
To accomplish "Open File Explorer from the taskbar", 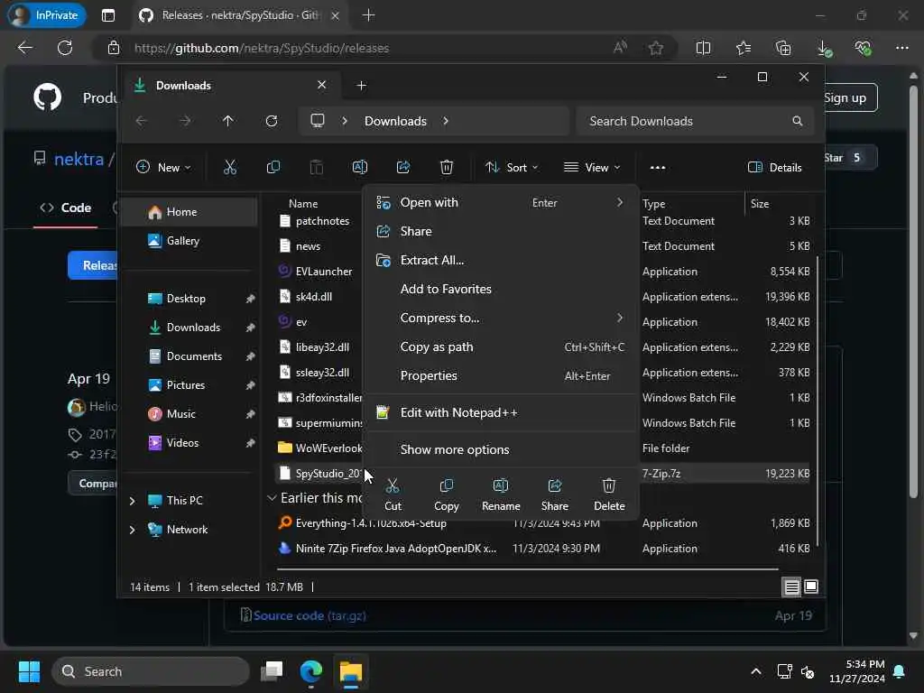I will pos(351,671).
